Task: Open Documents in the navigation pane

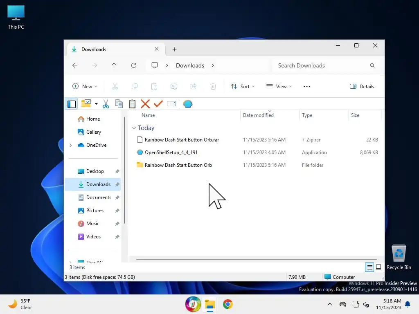Action: tap(99, 197)
